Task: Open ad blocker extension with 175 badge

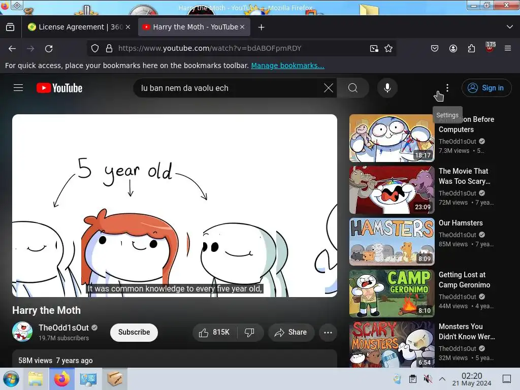Action: coord(490,47)
